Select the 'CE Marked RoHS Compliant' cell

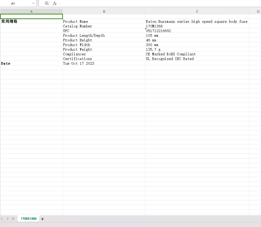197,54
